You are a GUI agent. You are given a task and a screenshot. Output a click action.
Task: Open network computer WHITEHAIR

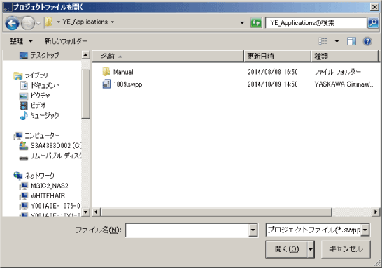[x=48, y=196]
